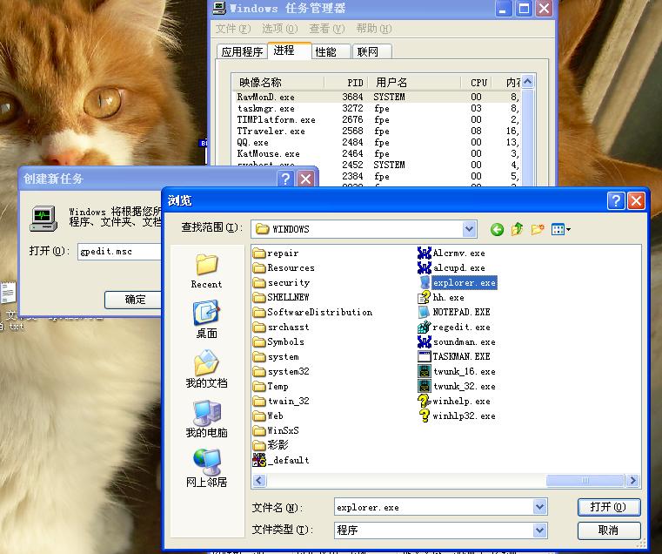662x554 pixels.
Task: Click the horizontal scrollbar thumb in file list
Action: [x=585, y=481]
